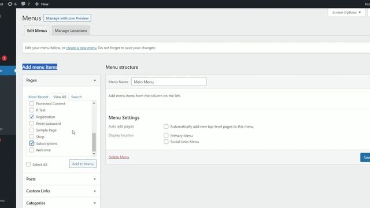Image resolution: width=370 pixels, height=208 pixels.
Task: Click the Menu Settings heading
Action: pos(124,117)
